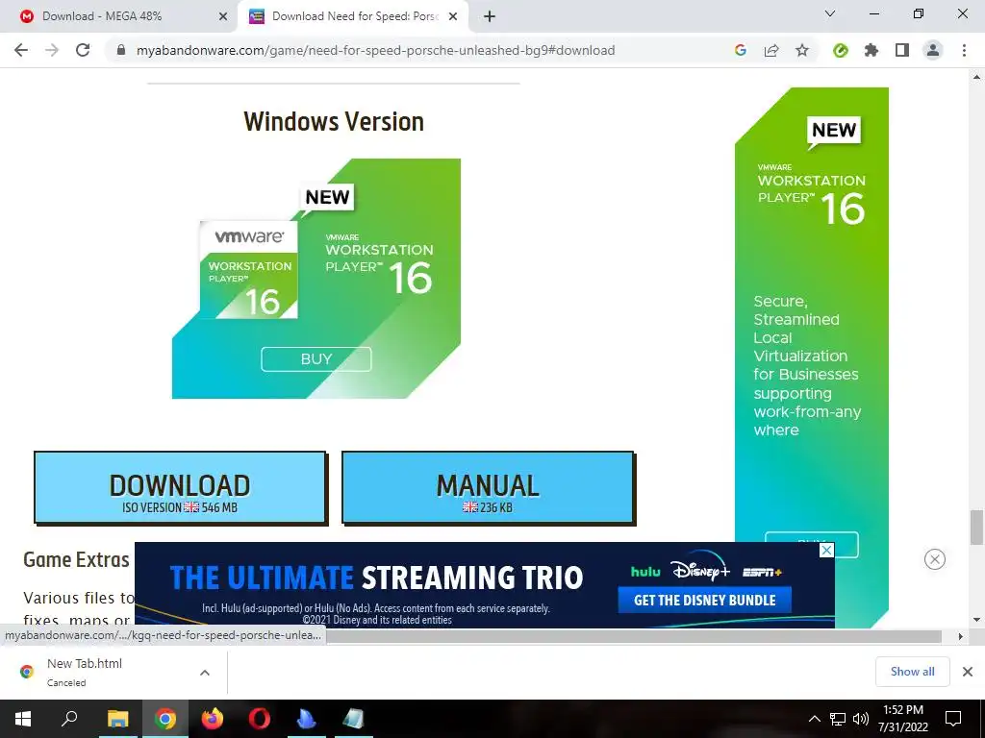The height and width of the screenshot is (738, 985).
Task: Click GET THE DISNEY BUNDLE
Action: tap(705, 600)
